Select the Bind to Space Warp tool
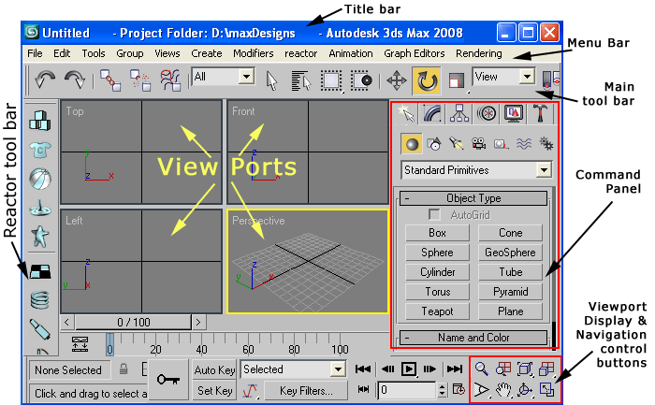This screenshot has width=655, height=405. 170,80
